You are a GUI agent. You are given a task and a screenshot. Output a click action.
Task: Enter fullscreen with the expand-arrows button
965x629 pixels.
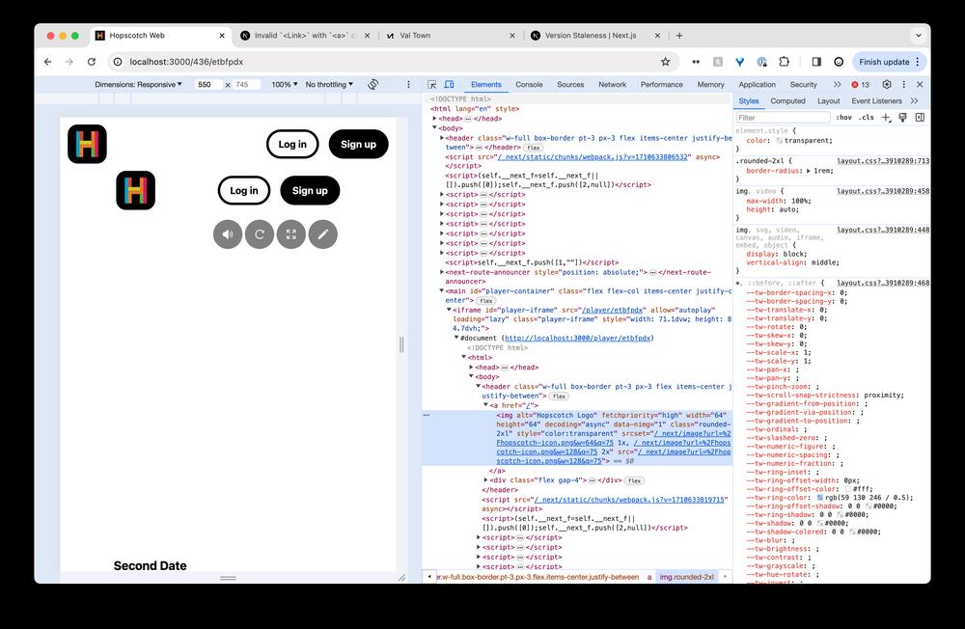click(291, 234)
